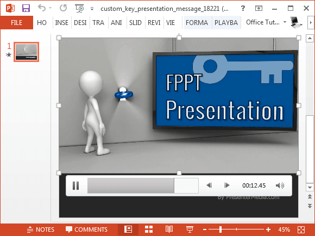Switch to Slide Sorter view
Image resolution: width=315 pixels, height=236 pixels.
click(x=149, y=229)
